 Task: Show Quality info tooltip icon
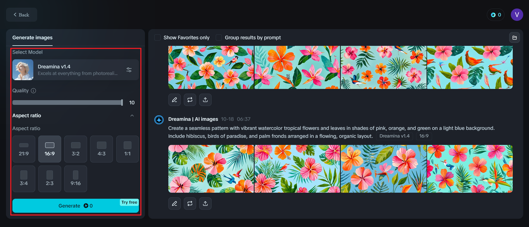[33, 91]
